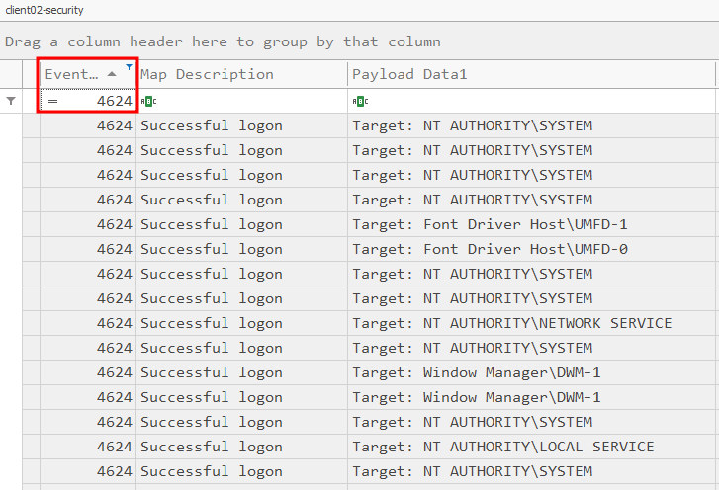Click Successful logon in the LOCAL SERVICE row
Screen dimensions: 719x490
(x=212, y=447)
